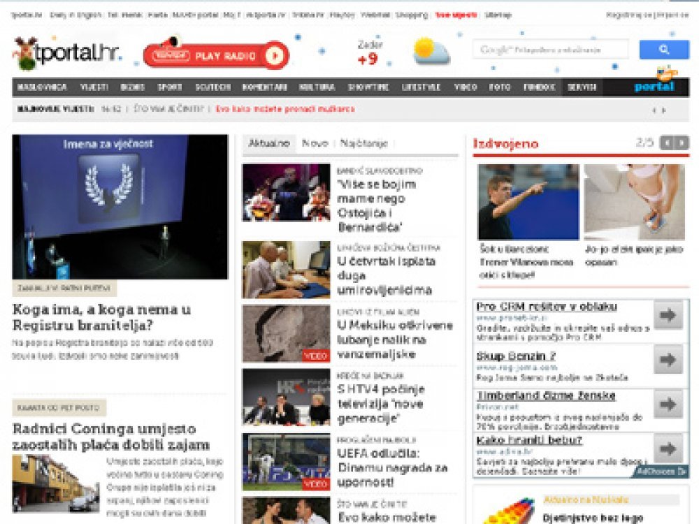Open the 'Jo-jo efekt' caption link

pos(634,255)
